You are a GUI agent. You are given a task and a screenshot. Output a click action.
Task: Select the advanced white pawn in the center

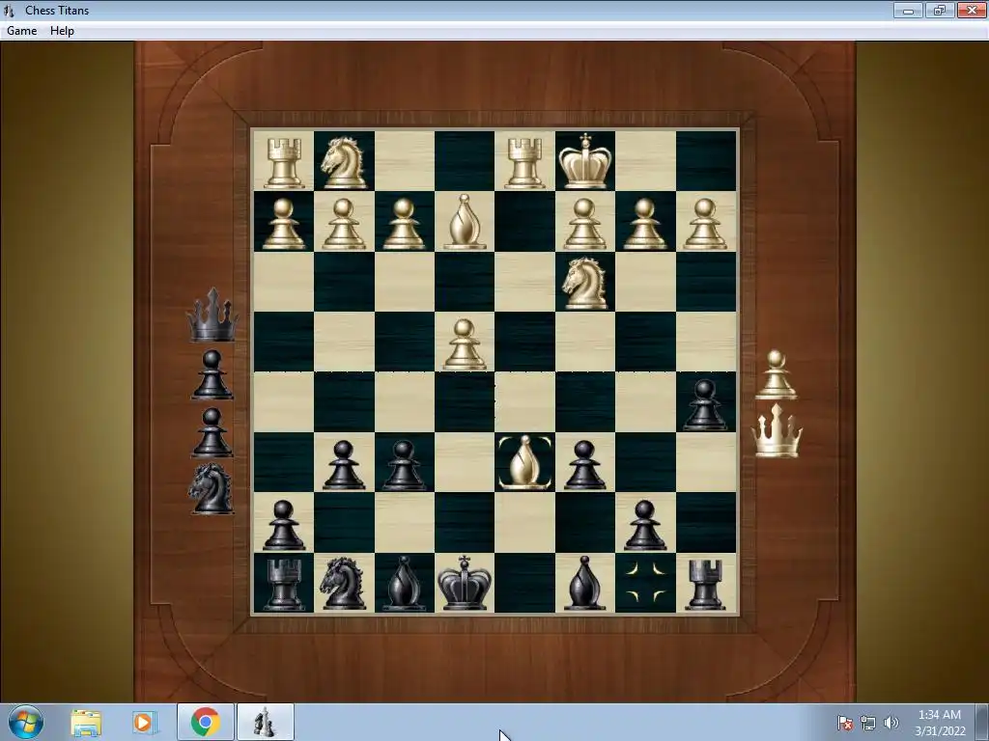(x=465, y=344)
